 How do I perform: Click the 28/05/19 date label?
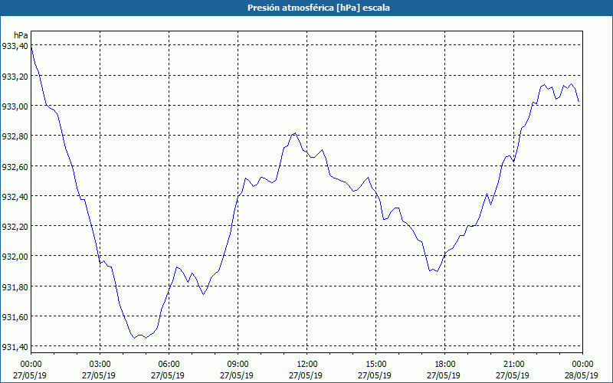[x=582, y=375]
